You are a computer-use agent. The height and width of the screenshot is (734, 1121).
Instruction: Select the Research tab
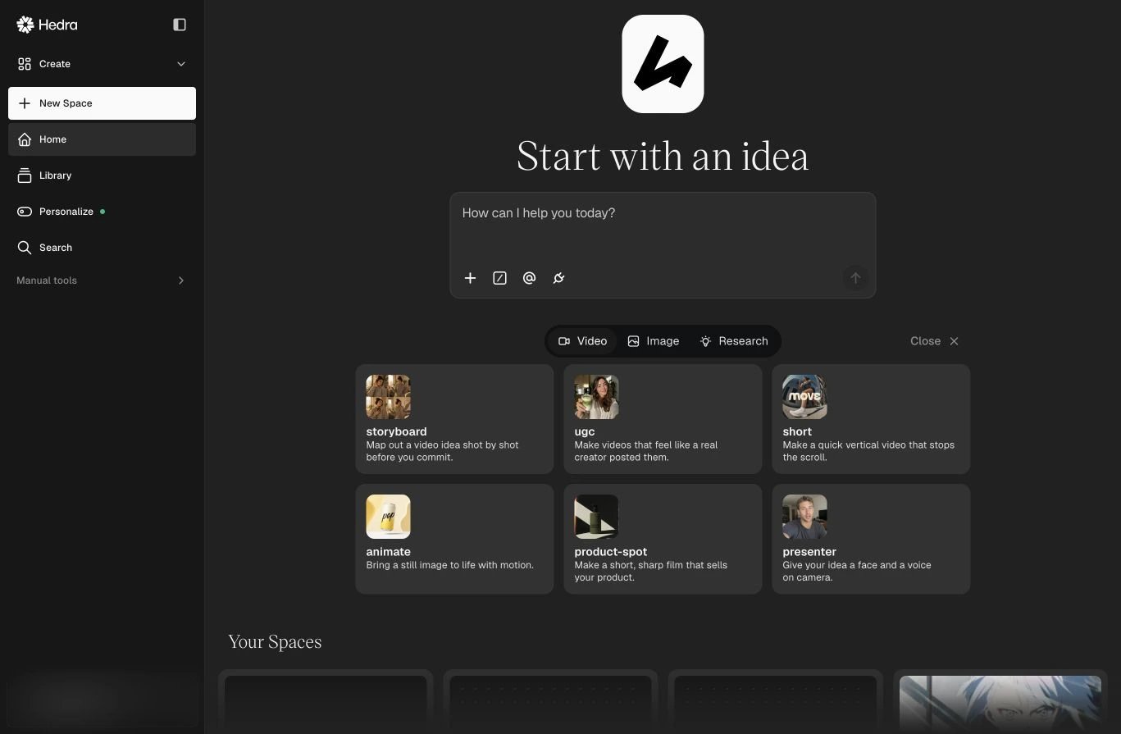coord(733,341)
